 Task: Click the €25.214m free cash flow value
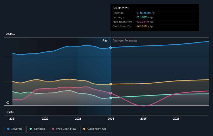143,22
